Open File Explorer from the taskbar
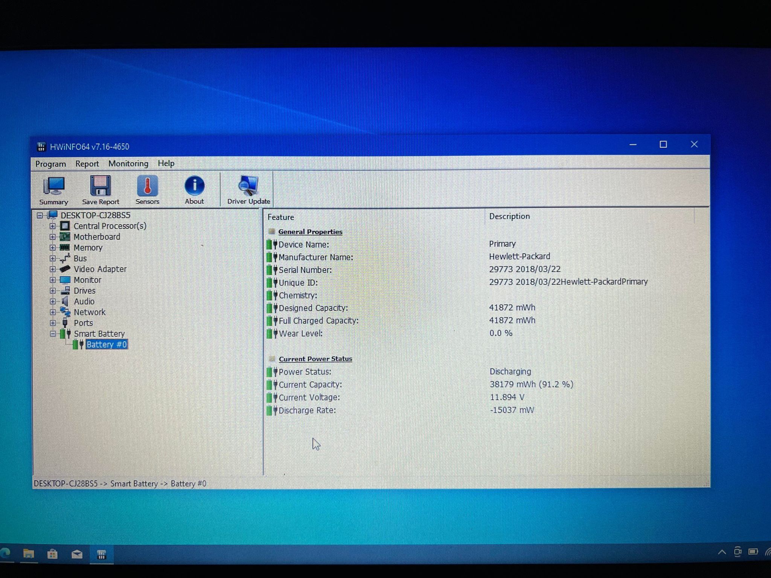Image resolution: width=771 pixels, height=578 pixels. tap(29, 554)
